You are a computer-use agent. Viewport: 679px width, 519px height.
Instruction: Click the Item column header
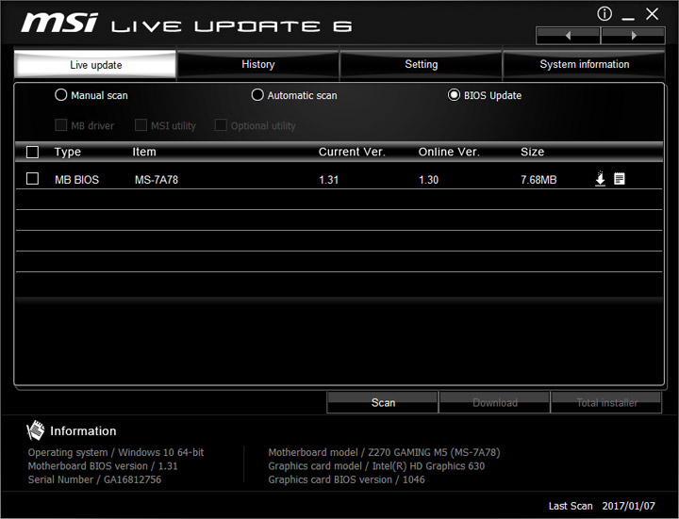pyautogui.click(x=144, y=152)
